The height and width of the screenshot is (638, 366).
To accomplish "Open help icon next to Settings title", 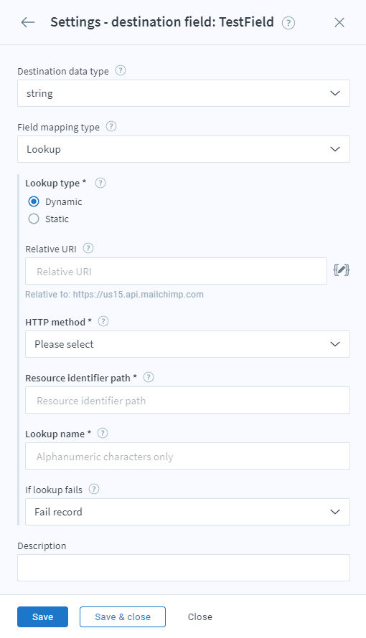I will (x=288, y=23).
